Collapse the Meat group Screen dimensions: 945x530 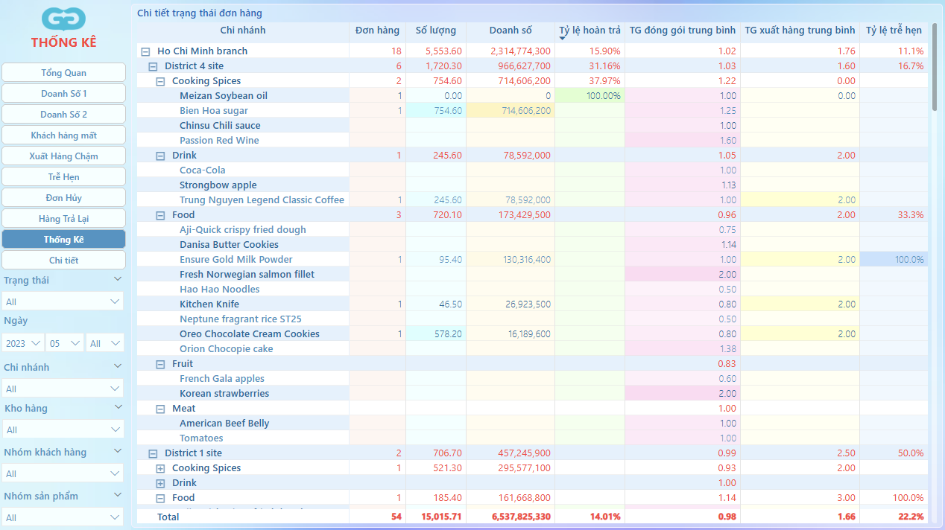tap(160, 409)
